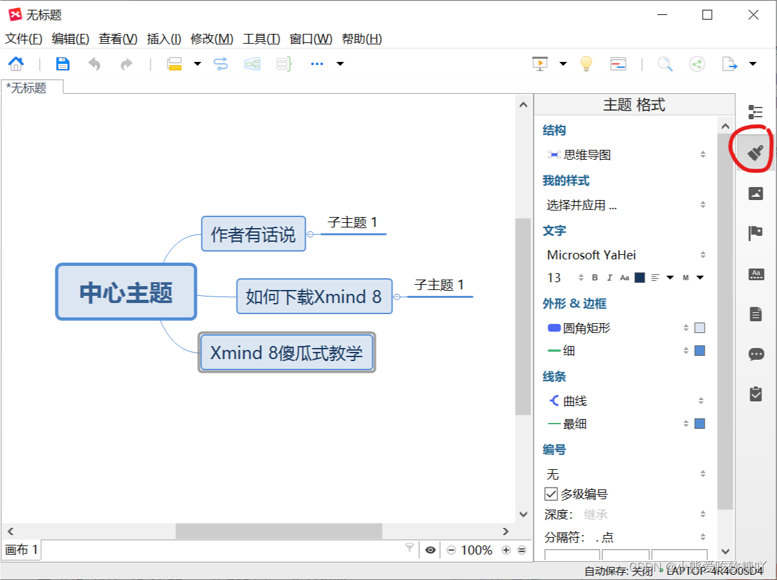Select the 作者有话说 topic
777x580 pixels.
click(253, 234)
